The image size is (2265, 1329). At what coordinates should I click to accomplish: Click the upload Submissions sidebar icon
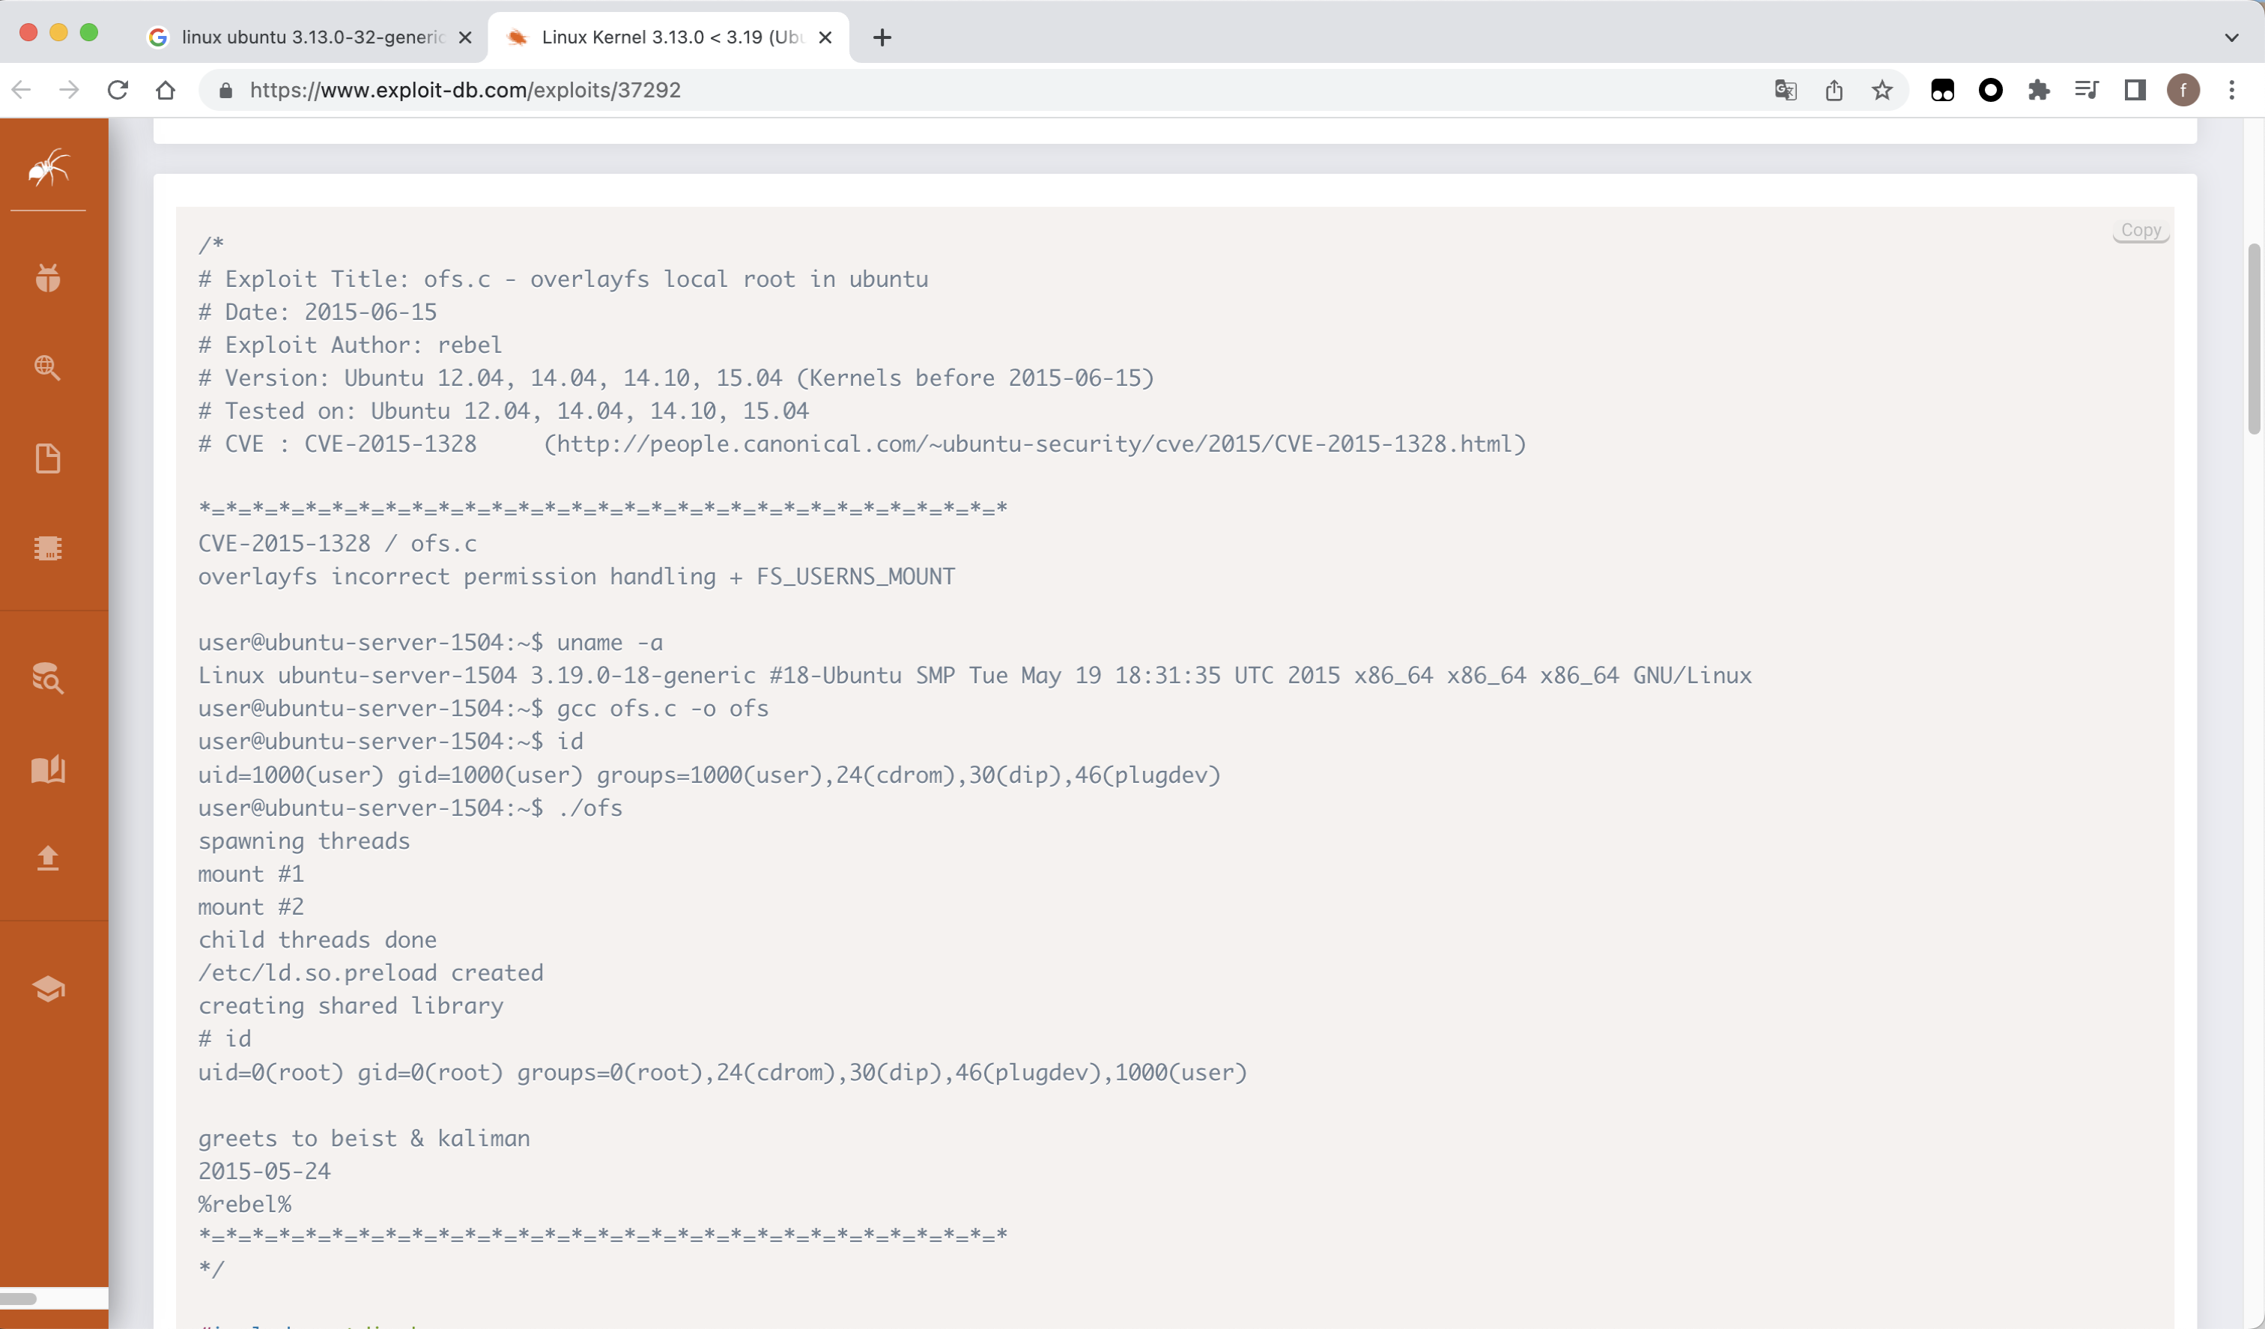point(49,858)
